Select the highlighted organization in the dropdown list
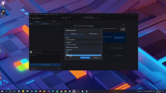Image resolution: width=166 pixels, height=93 pixels. [x=84, y=55]
